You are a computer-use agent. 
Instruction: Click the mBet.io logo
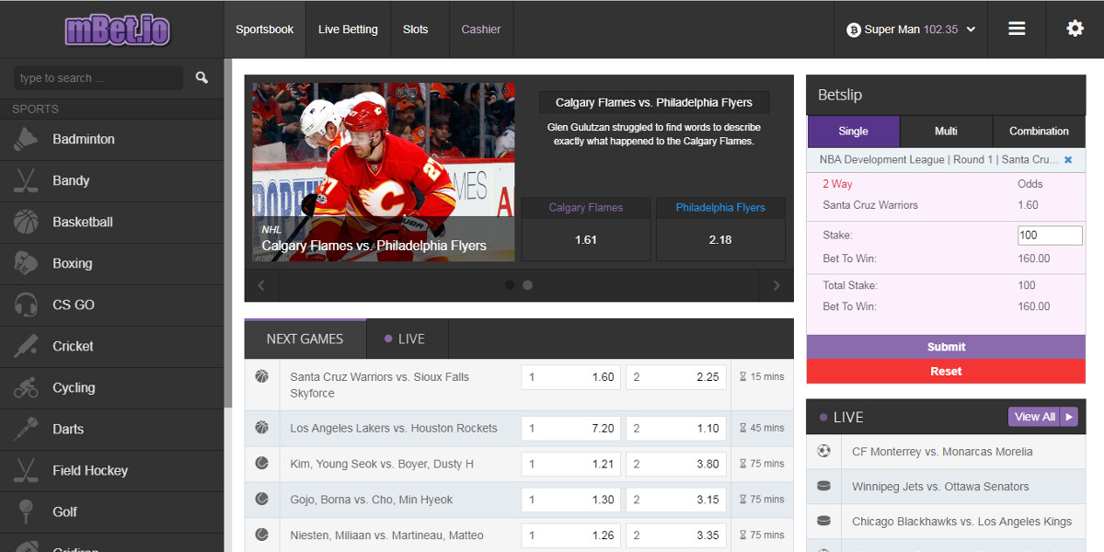pyautogui.click(x=117, y=29)
